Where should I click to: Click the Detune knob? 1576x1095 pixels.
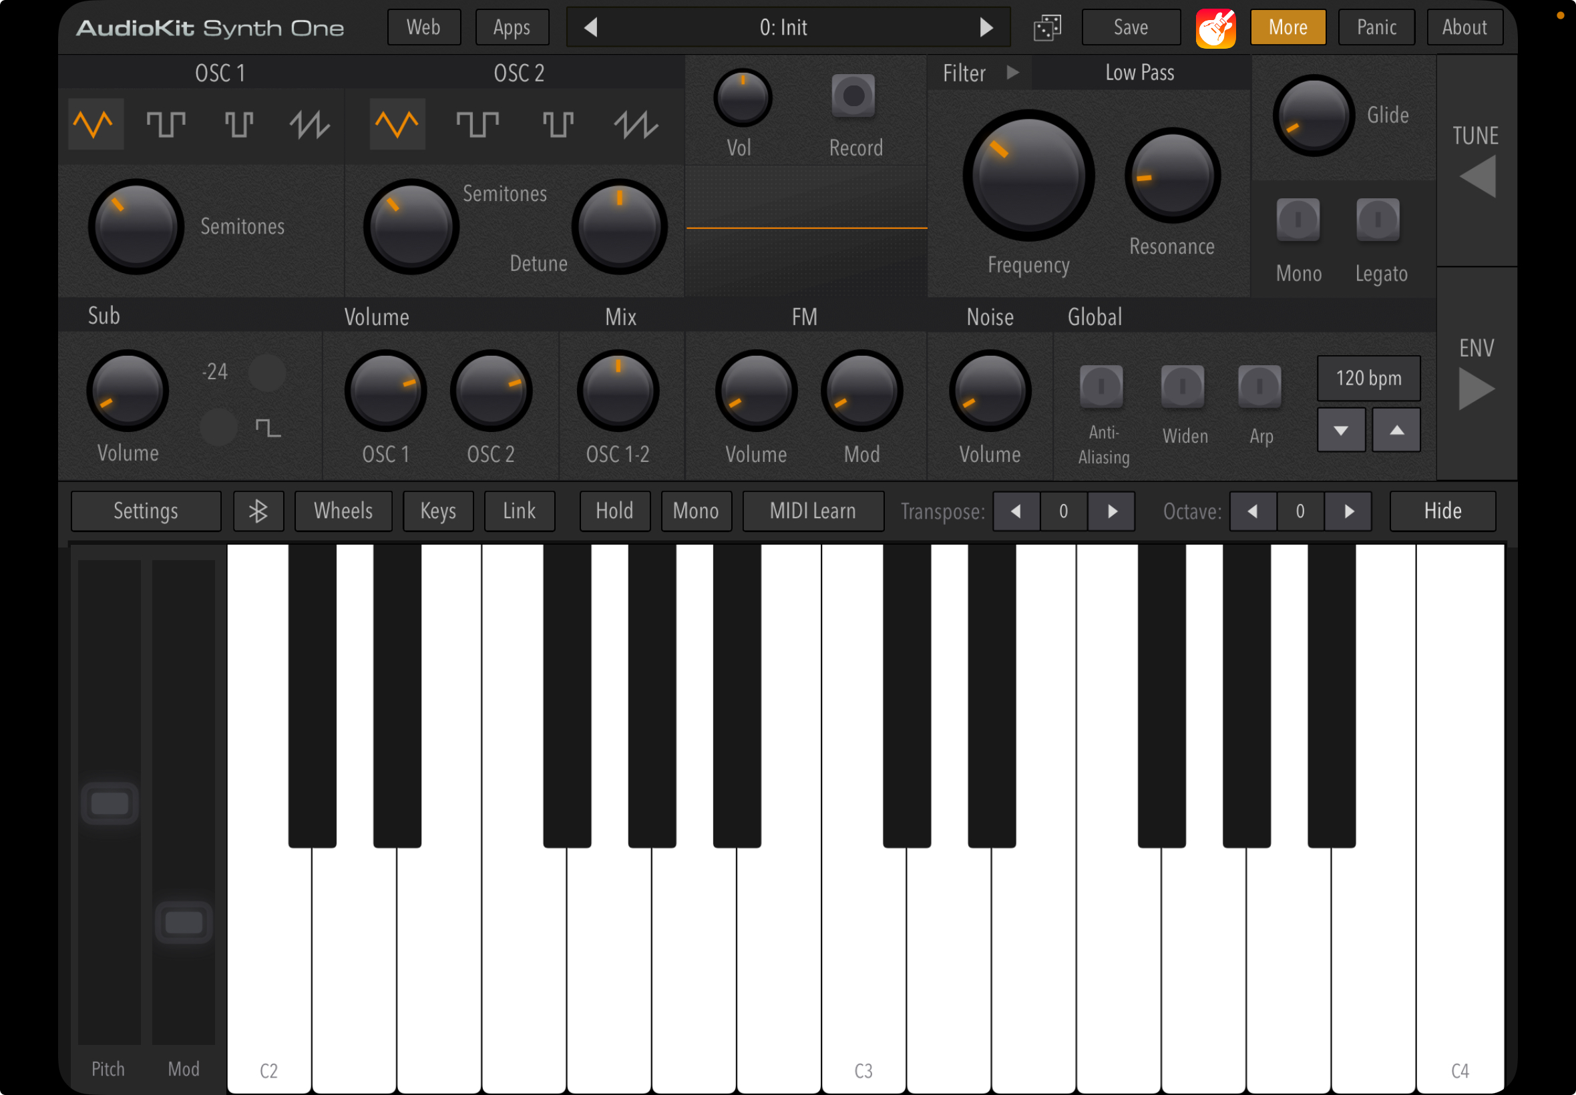pos(619,227)
